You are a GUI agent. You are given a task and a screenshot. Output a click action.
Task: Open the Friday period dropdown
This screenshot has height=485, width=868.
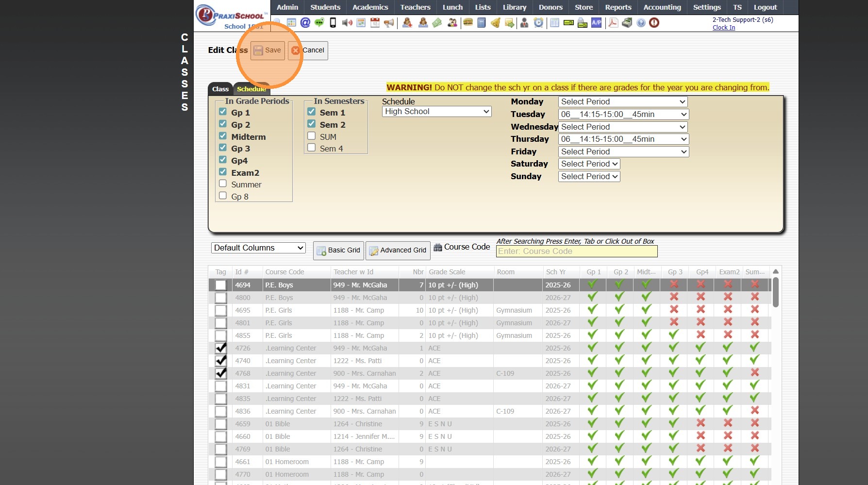click(623, 152)
